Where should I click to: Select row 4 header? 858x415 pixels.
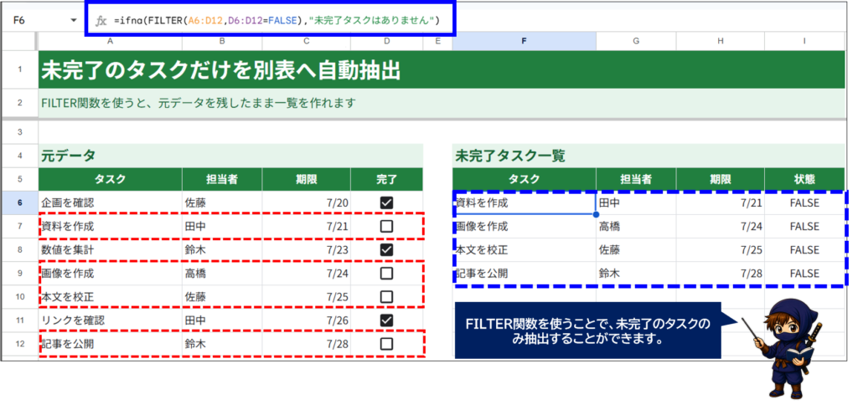point(20,156)
